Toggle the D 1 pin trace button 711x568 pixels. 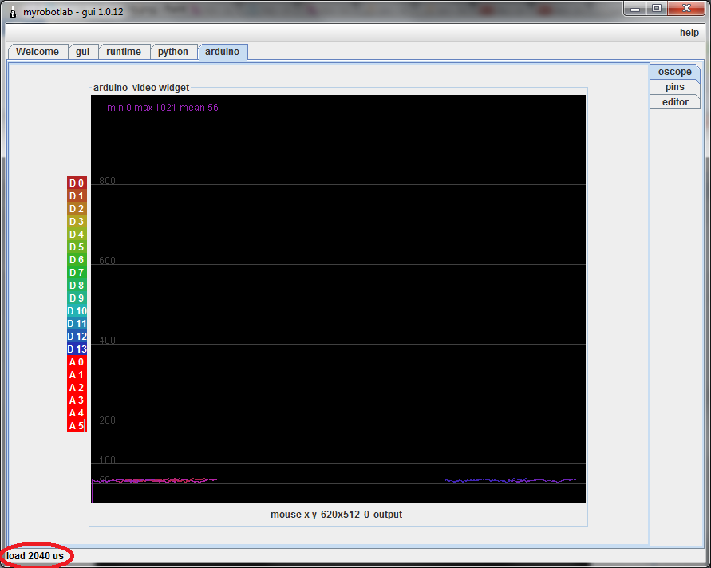click(x=77, y=195)
